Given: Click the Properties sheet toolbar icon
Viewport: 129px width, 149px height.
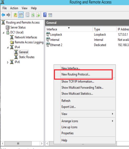Looking at the screenshot, I should (27, 15).
